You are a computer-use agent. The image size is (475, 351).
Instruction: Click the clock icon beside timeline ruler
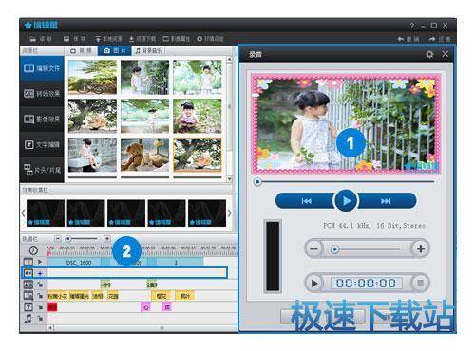(x=33, y=250)
